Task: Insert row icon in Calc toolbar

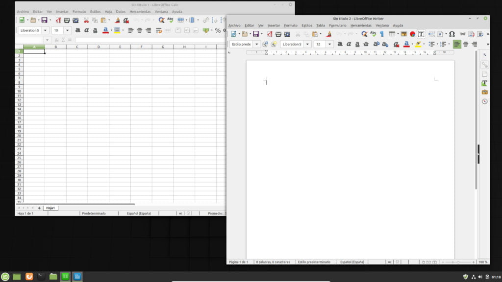Action: pos(180,20)
